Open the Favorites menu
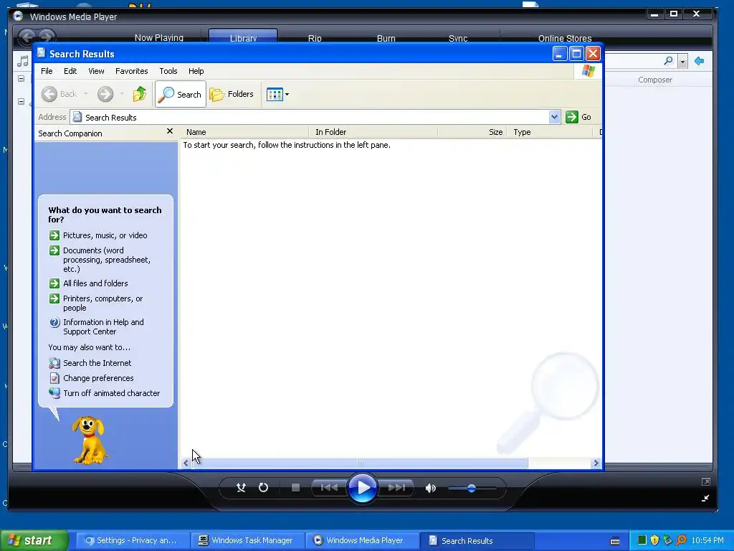The height and width of the screenshot is (551, 734). (x=132, y=71)
